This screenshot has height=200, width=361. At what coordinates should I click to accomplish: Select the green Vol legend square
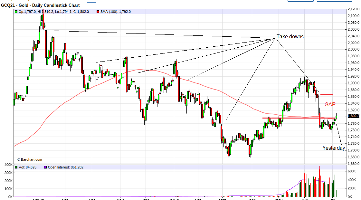click(x=16, y=168)
